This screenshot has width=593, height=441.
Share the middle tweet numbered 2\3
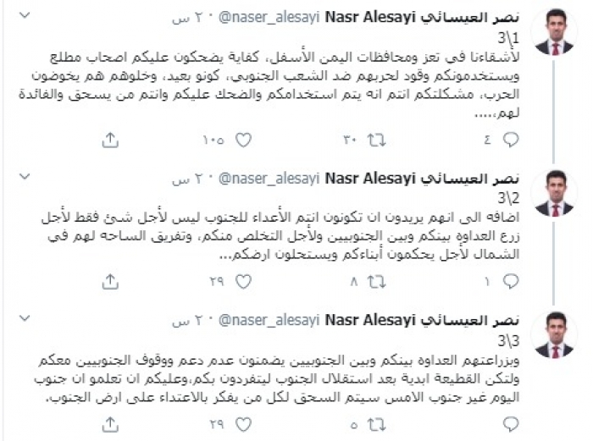point(110,279)
